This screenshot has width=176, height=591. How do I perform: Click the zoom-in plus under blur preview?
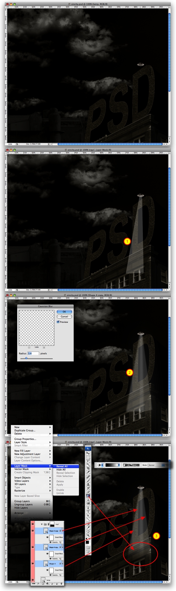[x=44, y=348]
